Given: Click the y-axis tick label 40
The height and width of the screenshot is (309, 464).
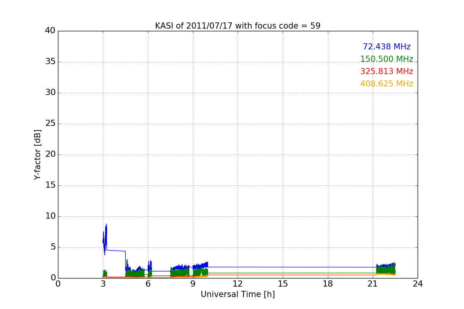Looking at the screenshot, I should [50, 31].
